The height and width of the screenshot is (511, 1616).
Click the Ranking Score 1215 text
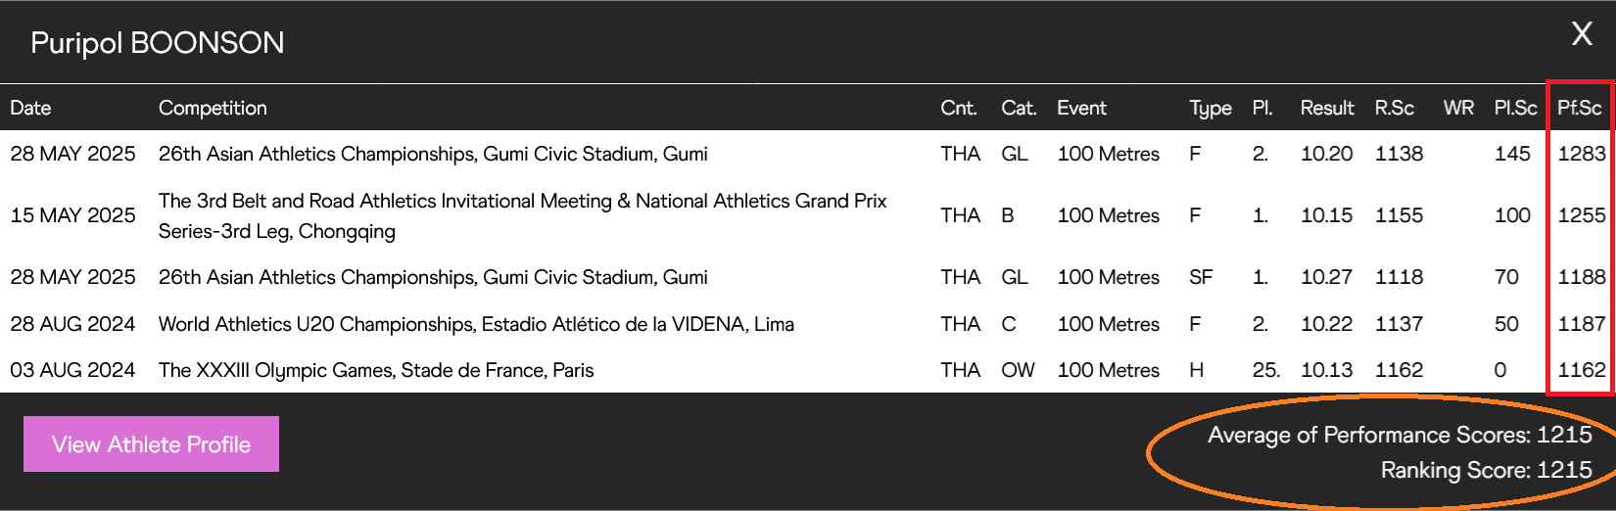(1486, 470)
